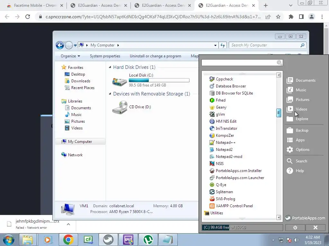The image size is (329, 246).
Task: Click Explore in the PortableApps menu
Action: coord(297,119)
